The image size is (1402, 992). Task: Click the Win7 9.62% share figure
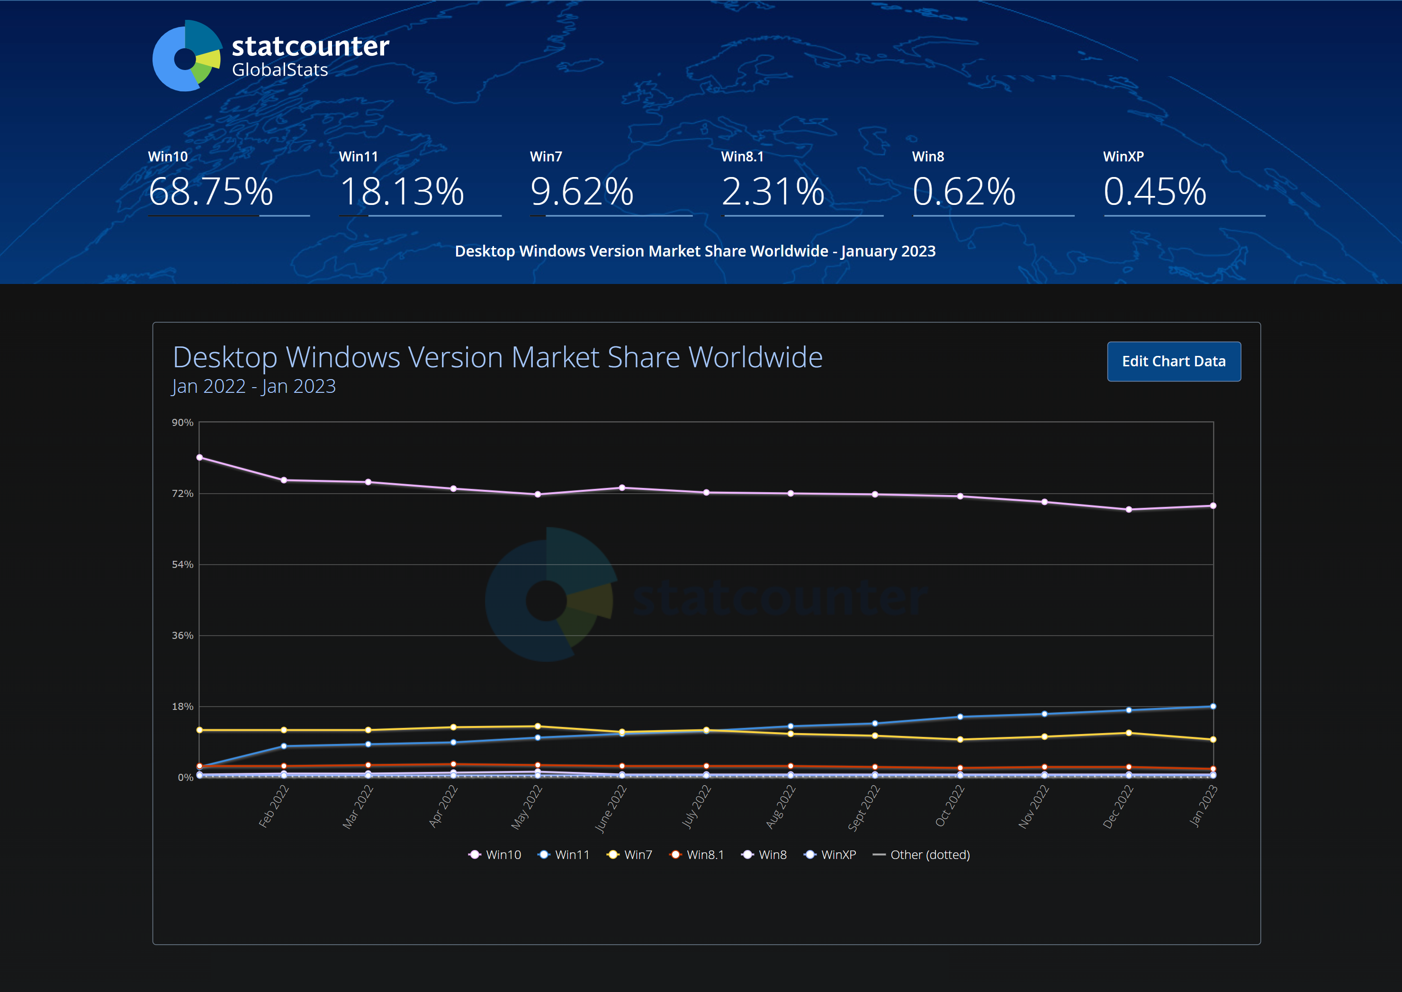pos(582,191)
